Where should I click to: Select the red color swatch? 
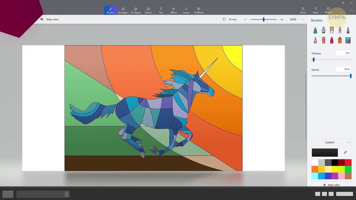348,163
